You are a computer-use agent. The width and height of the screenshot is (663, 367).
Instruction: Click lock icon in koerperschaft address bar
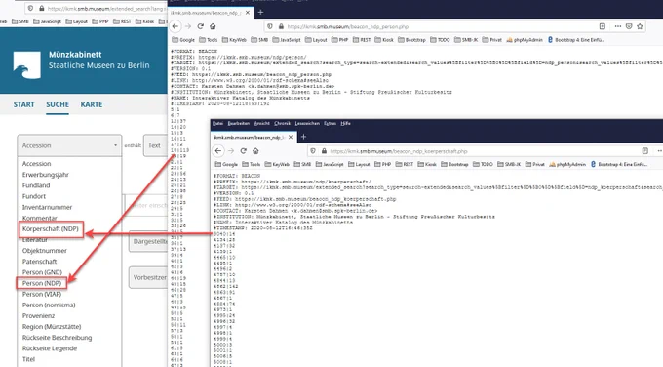324,151
